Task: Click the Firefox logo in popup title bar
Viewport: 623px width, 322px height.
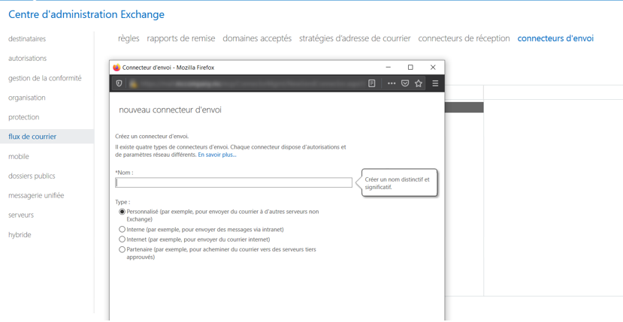Action: click(x=116, y=68)
